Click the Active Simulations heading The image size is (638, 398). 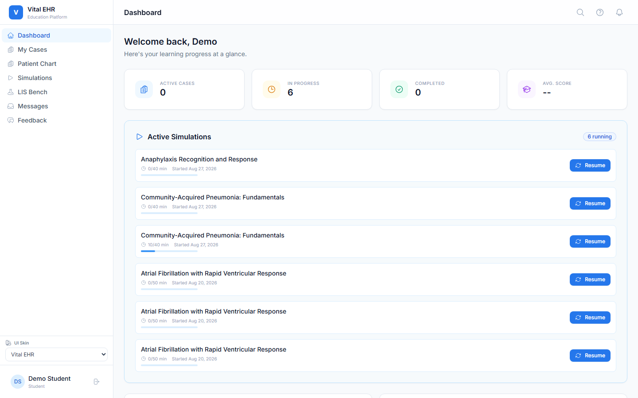(179, 137)
